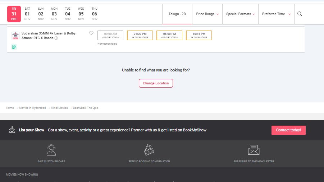
Task: Expand the Preferred Time filter
Action: pyautogui.click(x=276, y=14)
